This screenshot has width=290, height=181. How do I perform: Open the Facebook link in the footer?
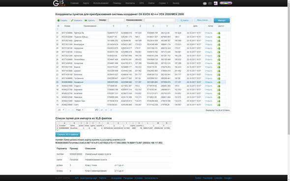click(207, 178)
